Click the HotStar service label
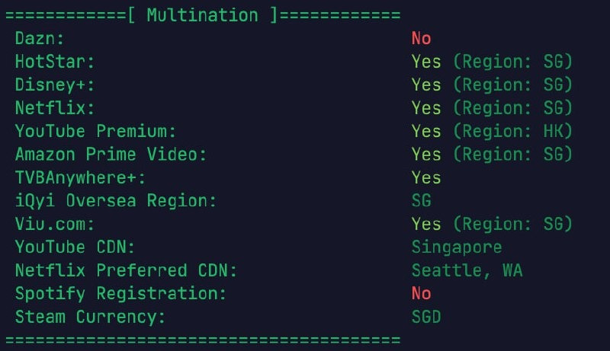 tap(55, 62)
